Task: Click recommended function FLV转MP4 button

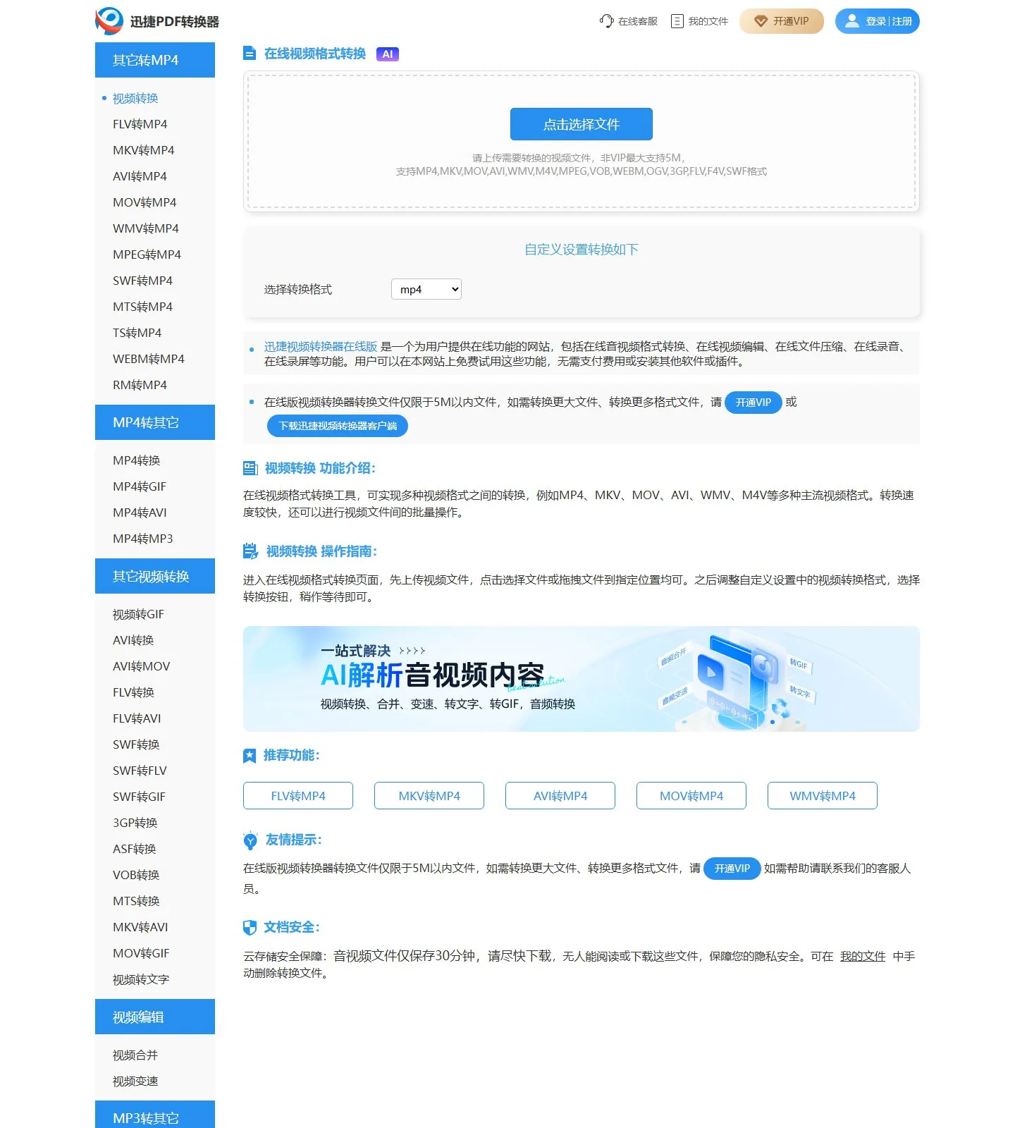Action: click(x=298, y=795)
